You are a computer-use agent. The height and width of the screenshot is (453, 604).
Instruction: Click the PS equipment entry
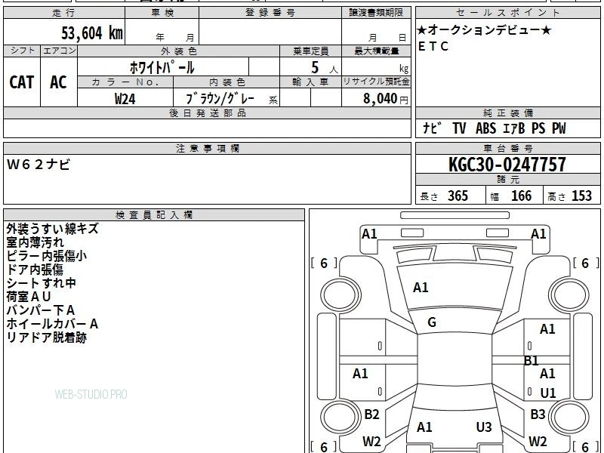tap(538, 128)
